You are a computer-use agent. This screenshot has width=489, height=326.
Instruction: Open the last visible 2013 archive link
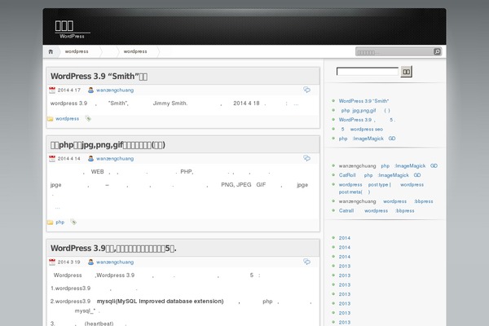345,322
